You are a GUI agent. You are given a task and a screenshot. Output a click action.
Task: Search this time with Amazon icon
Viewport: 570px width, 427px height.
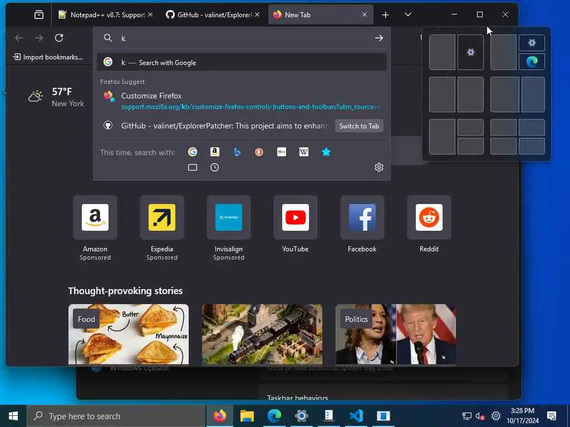click(215, 152)
